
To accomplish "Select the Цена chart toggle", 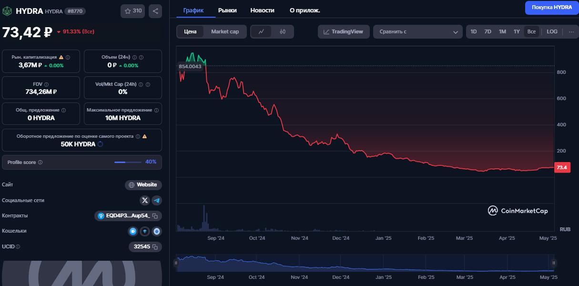I will pos(190,32).
